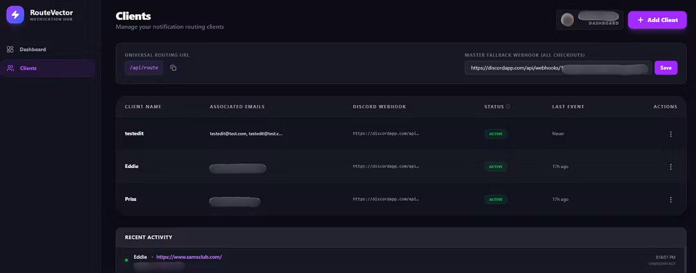Click the user avatar in the header

pos(568,20)
